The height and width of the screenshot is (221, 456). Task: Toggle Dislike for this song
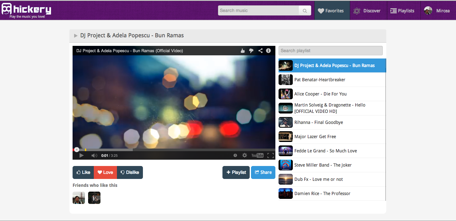point(130,172)
